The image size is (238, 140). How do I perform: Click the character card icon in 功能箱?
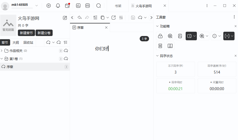170,46
